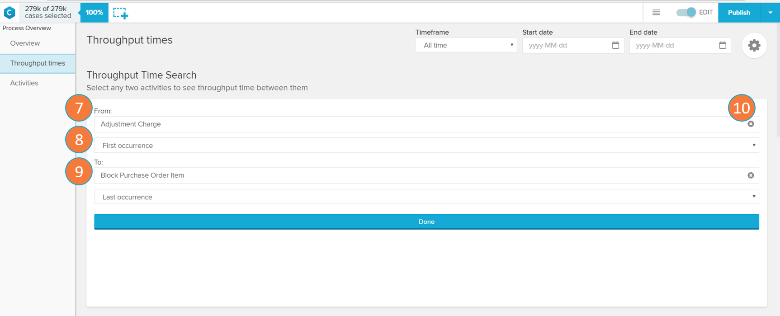Click the Publish button

(739, 13)
